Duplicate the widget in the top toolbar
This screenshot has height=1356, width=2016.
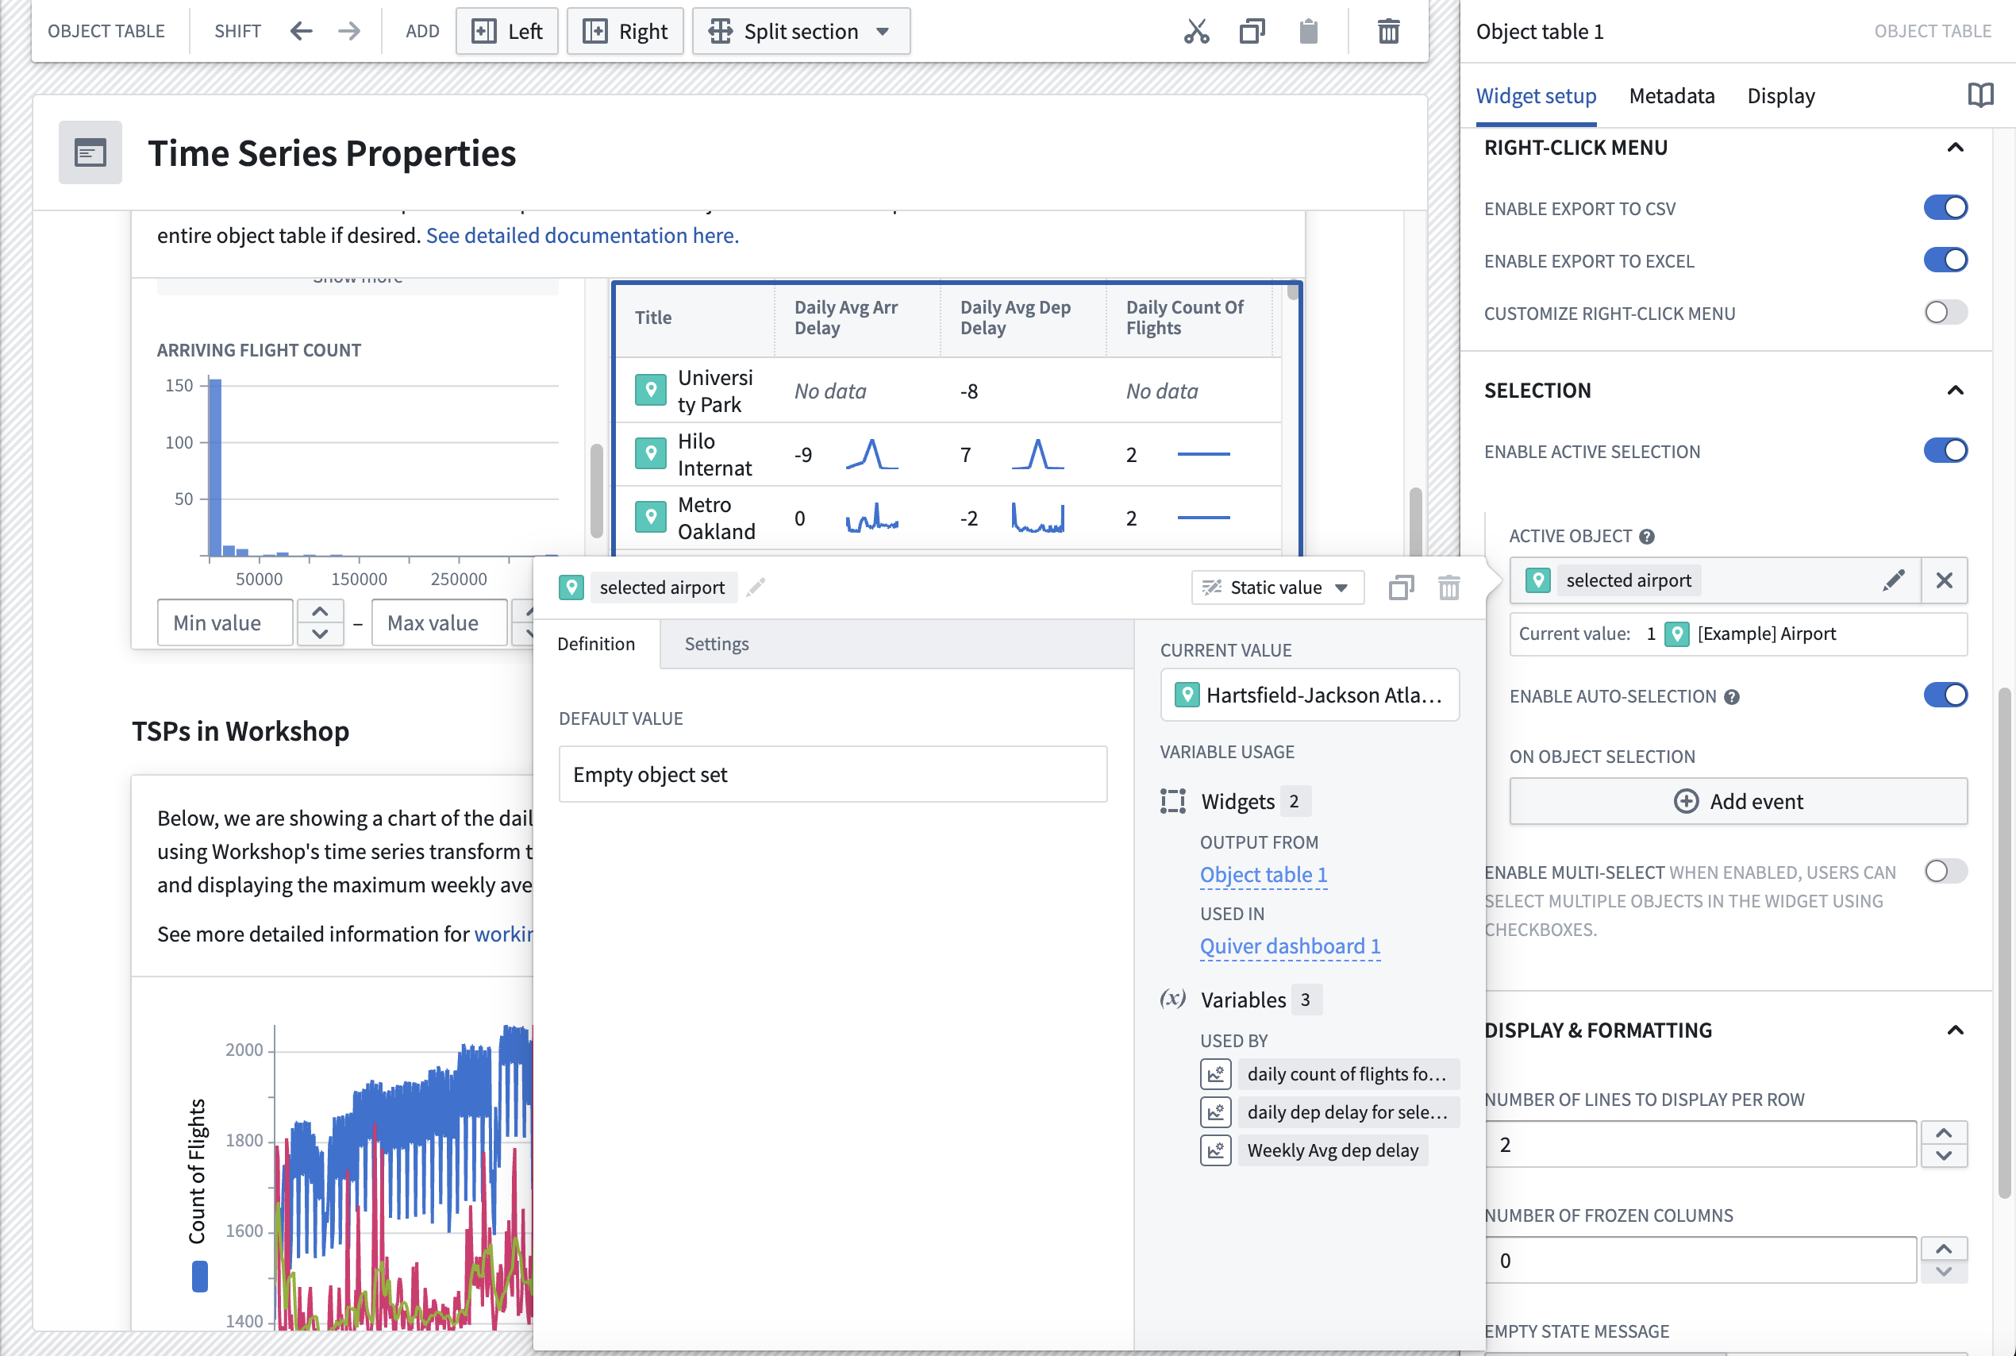pyautogui.click(x=1252, y=31)
